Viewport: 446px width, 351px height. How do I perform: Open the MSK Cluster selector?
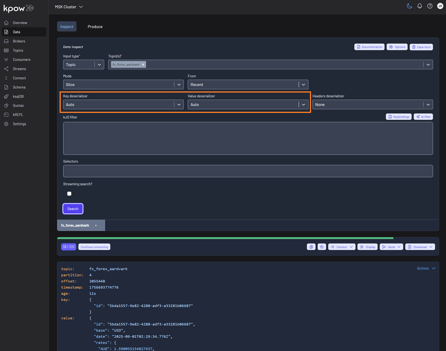point(69,7)
